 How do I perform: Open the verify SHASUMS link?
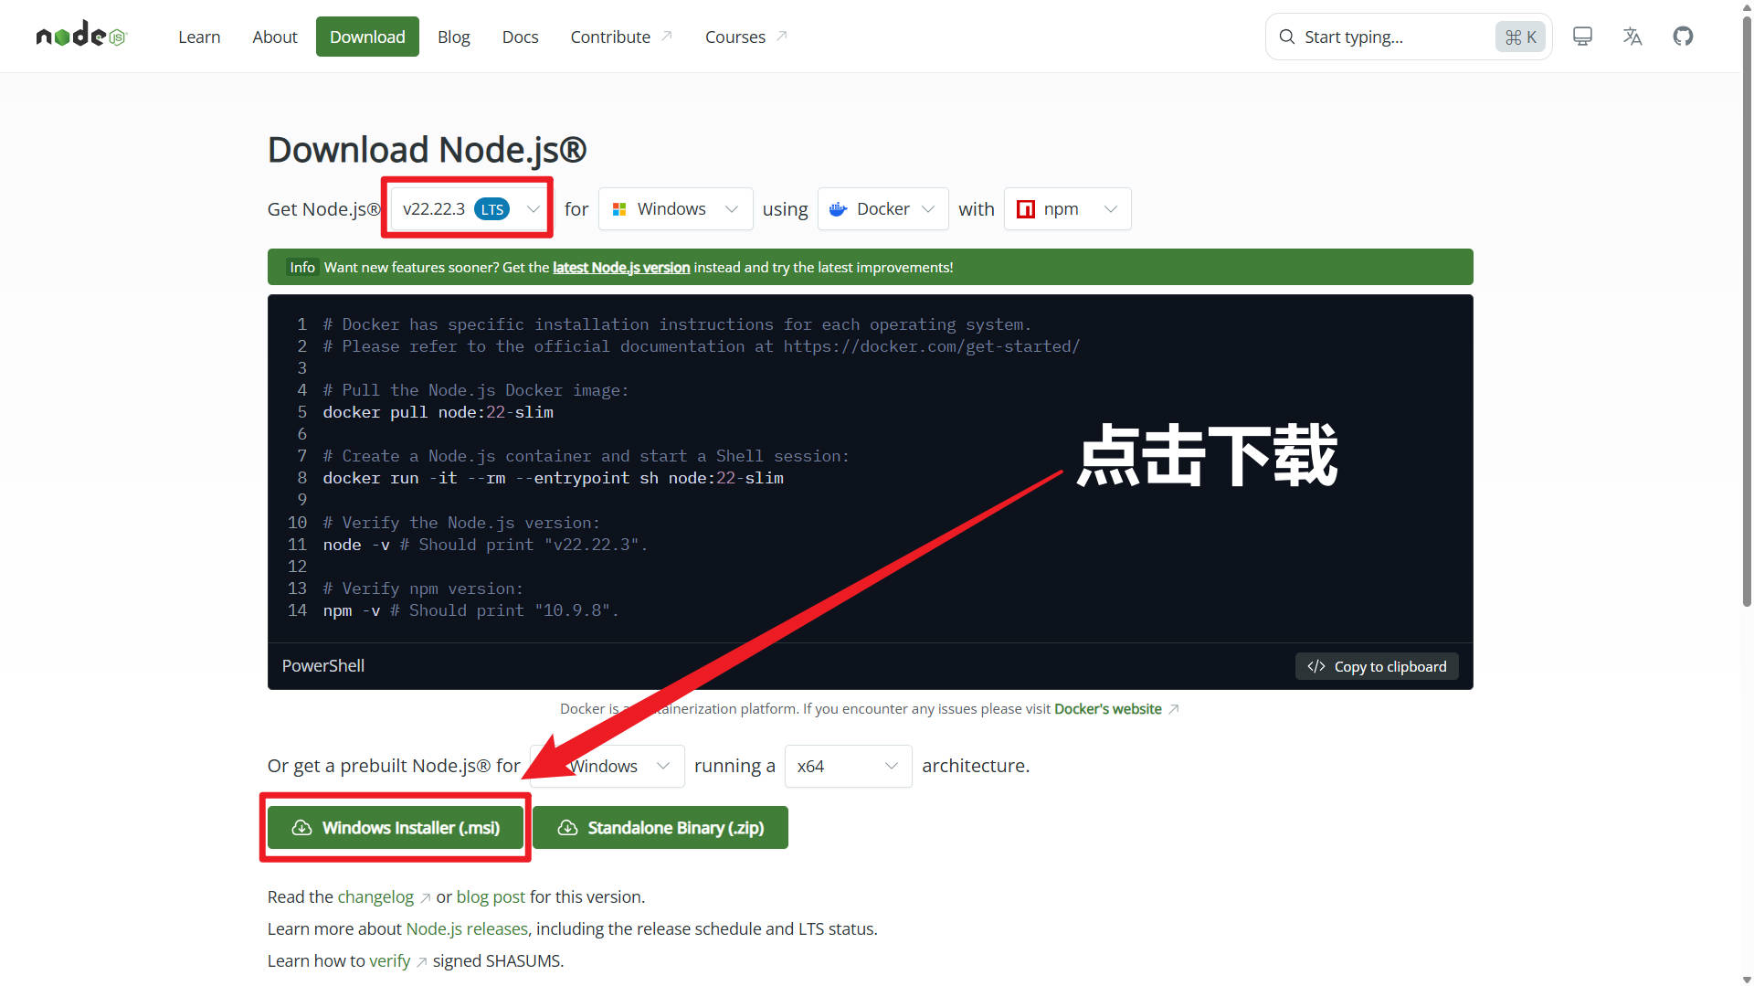pos(390,961)
